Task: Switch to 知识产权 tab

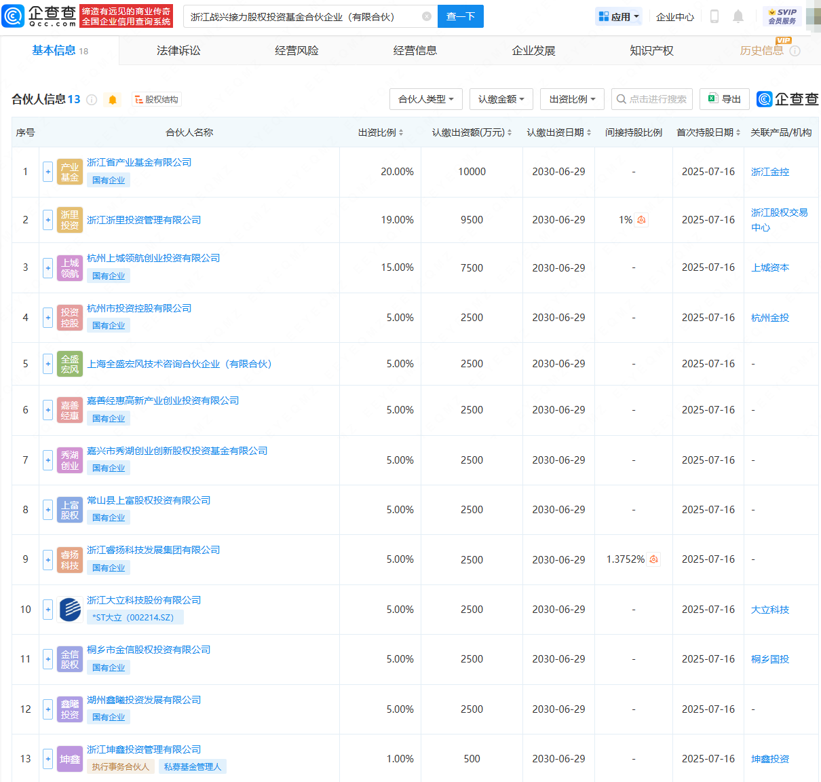Action: (651, 51)
